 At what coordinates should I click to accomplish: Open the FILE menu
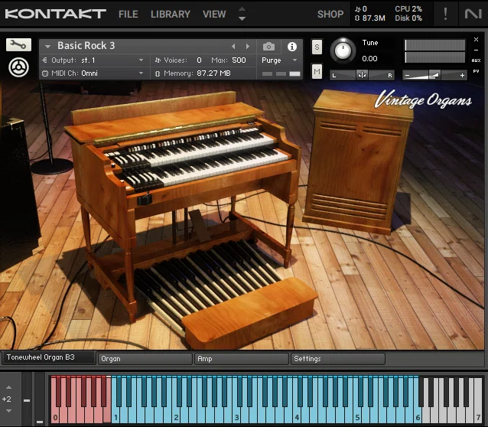pyautogui.click(x=129, y=15)
